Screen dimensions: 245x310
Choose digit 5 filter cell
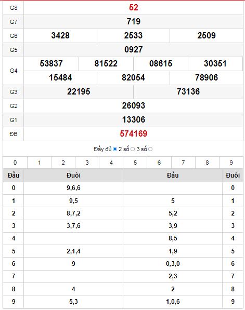(135, 163)
